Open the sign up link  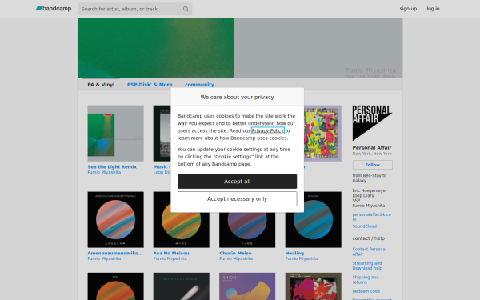[408, 9]
